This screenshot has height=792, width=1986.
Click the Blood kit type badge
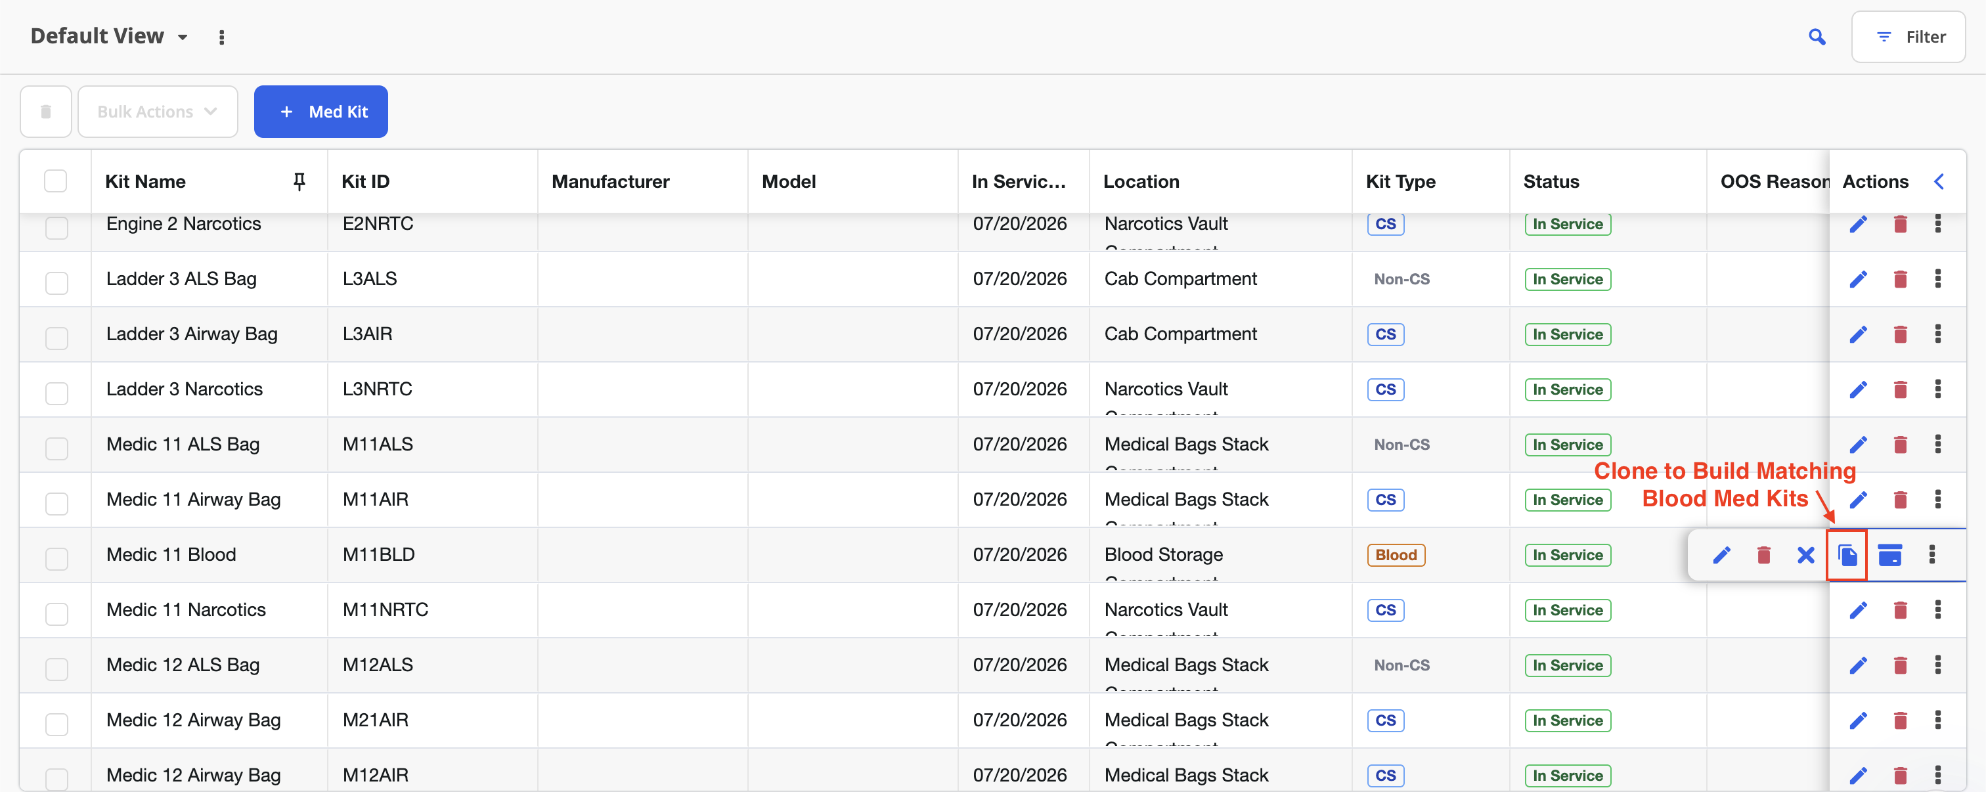point(1396,554)
